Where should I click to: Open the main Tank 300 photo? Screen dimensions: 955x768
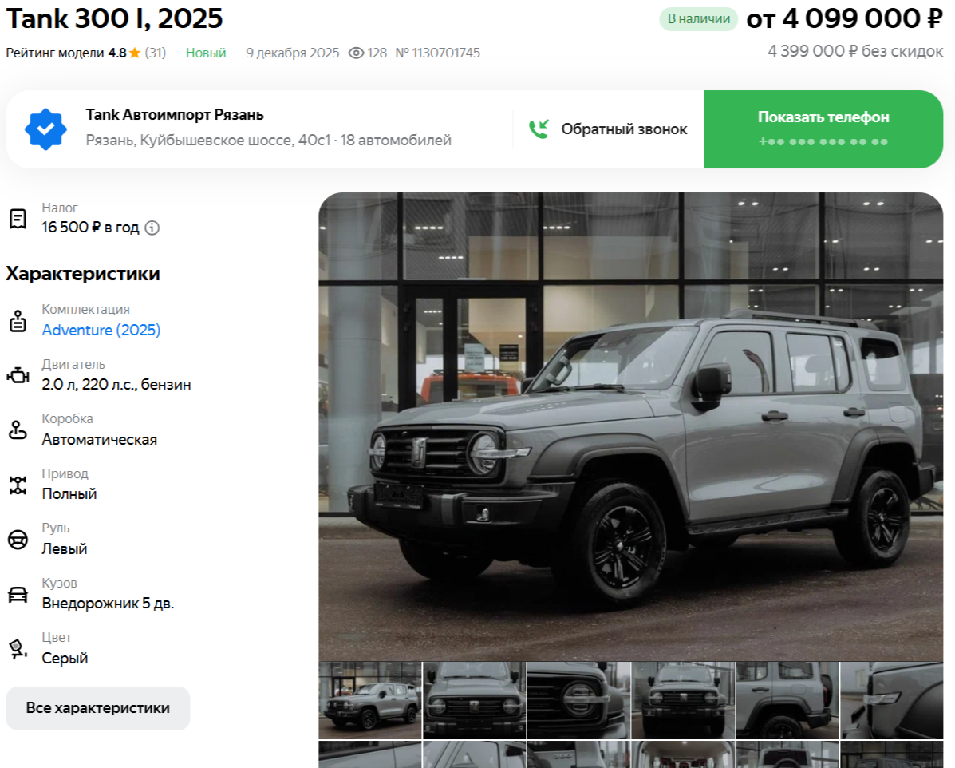pyautogui.click(x=631, y=426)
